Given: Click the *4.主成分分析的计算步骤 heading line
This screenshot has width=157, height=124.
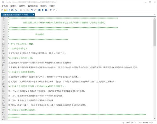Looking at the screenshot, I should [37, 86].
